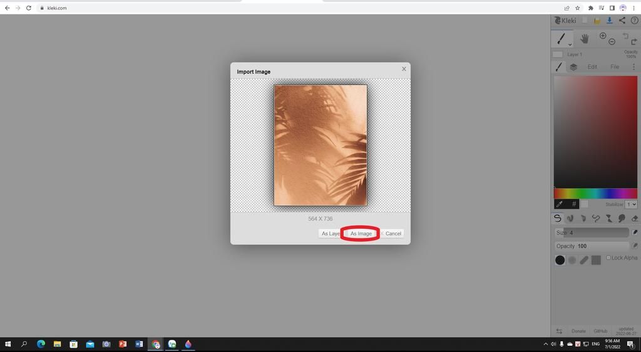Click the As Layer button

click(x=331, y=234)
